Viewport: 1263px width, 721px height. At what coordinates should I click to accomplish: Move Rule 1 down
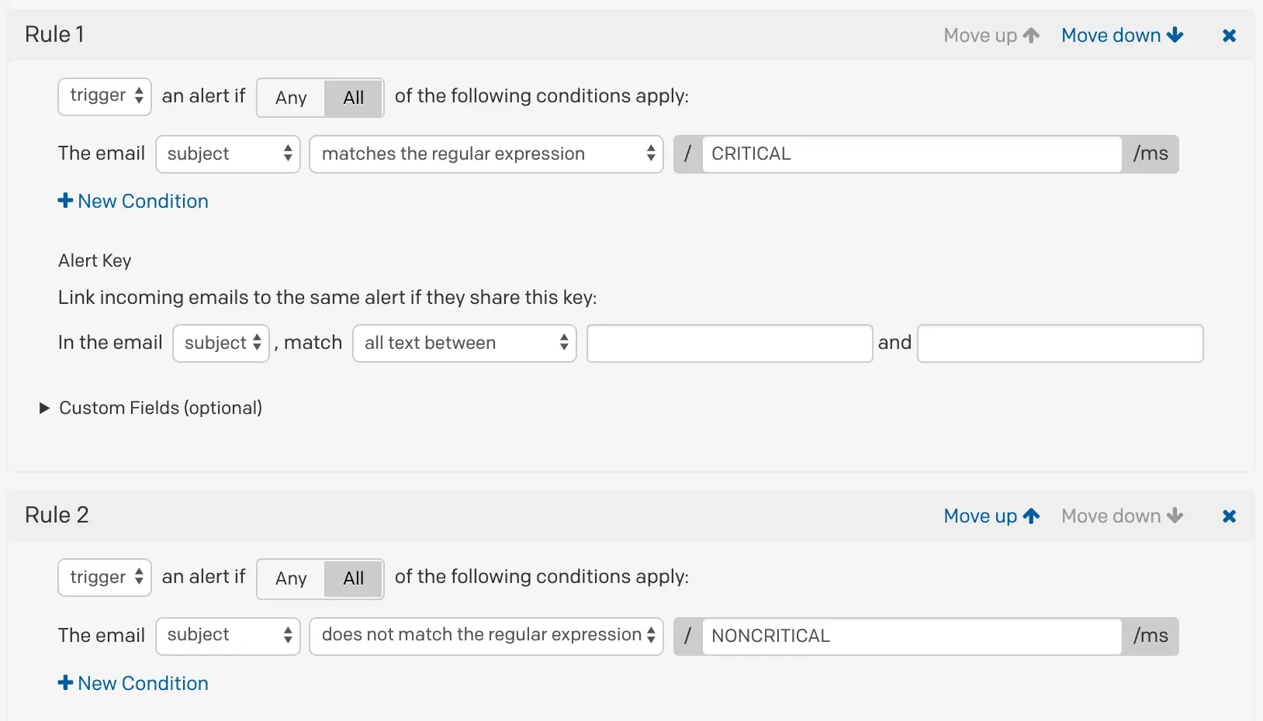tap(1122, 36)
